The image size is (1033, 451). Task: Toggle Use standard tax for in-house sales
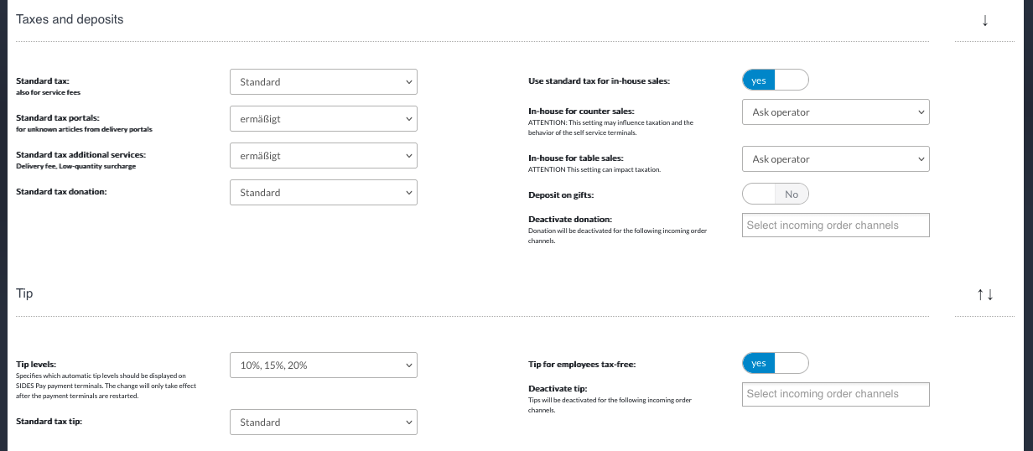click(x=775, y=80)
